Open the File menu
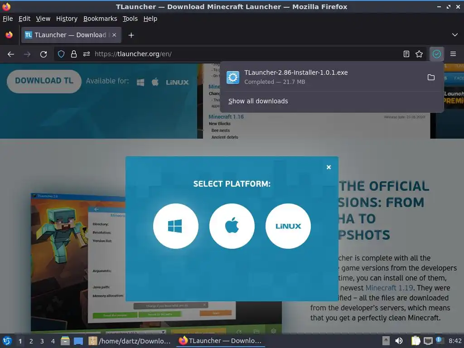Screen dimensions: 464x348 click(x=8, y=19)
